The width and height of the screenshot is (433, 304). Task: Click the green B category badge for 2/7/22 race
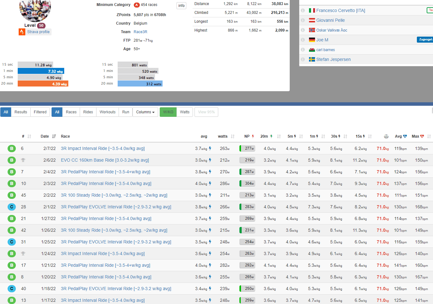pyautogui.click(x=12, y=148)
